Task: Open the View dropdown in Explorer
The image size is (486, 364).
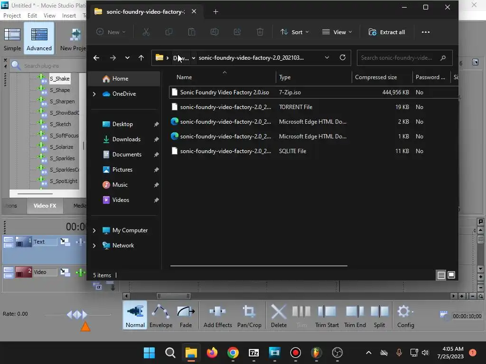Action: (337, 32)
